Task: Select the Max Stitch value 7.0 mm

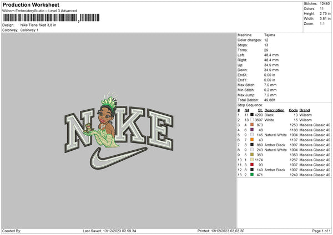Action: [x=270, y=85]
